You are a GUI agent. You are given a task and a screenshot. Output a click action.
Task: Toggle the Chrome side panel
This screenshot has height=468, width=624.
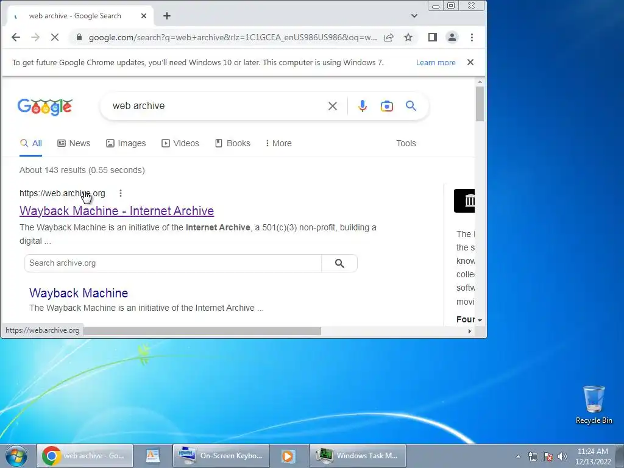pos(433,37)
